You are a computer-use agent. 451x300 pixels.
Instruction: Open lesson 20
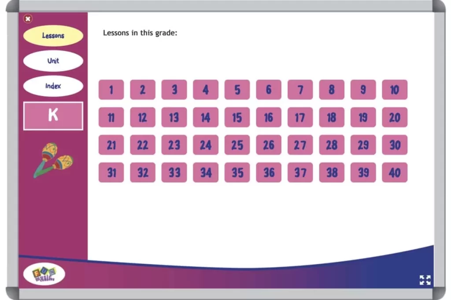[x=395, y=117]
